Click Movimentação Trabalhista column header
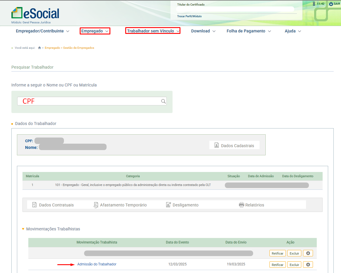 pos(97,242)
